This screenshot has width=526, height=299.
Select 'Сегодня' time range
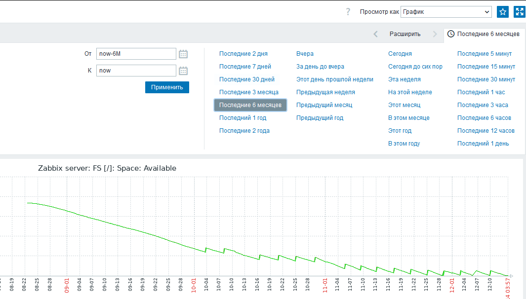point(400,54)
